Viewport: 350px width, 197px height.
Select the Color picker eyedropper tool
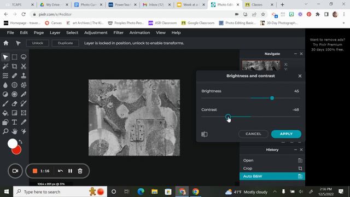[x=24, y=122]
